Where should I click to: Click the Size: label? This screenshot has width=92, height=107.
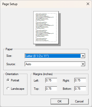[9, 56]
